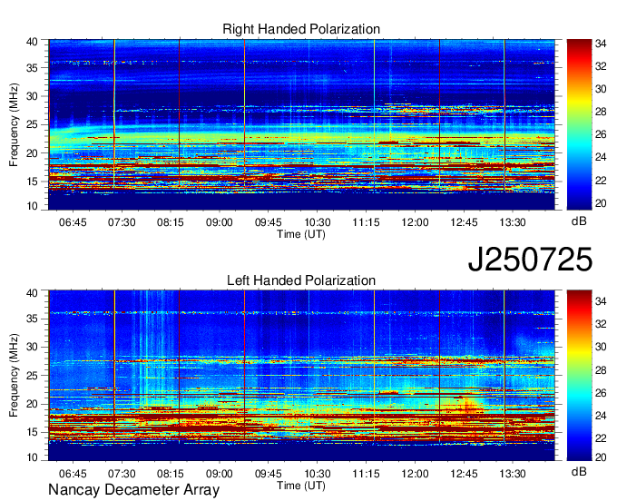Click 10:30 tick under Right Handed plot
The image size is (617, 501).
(x=318, y=222)
